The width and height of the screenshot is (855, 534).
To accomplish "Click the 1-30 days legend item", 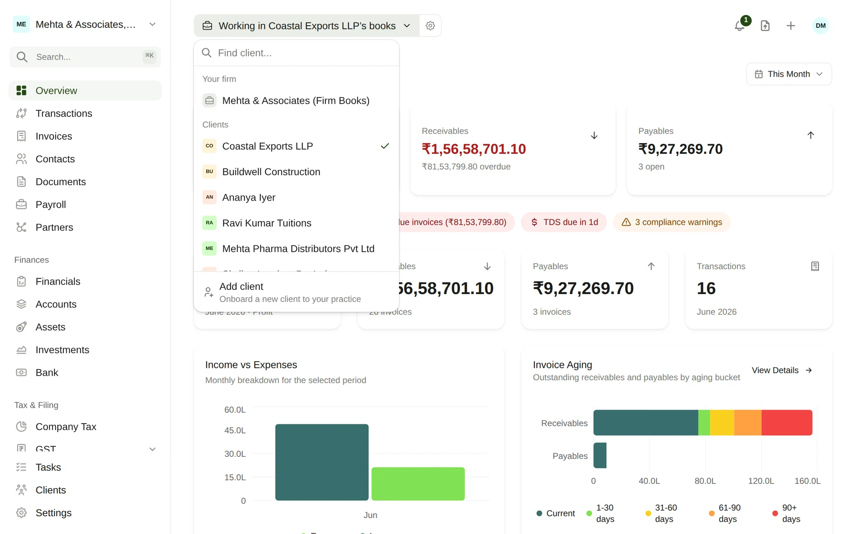I will pos(600,513).
